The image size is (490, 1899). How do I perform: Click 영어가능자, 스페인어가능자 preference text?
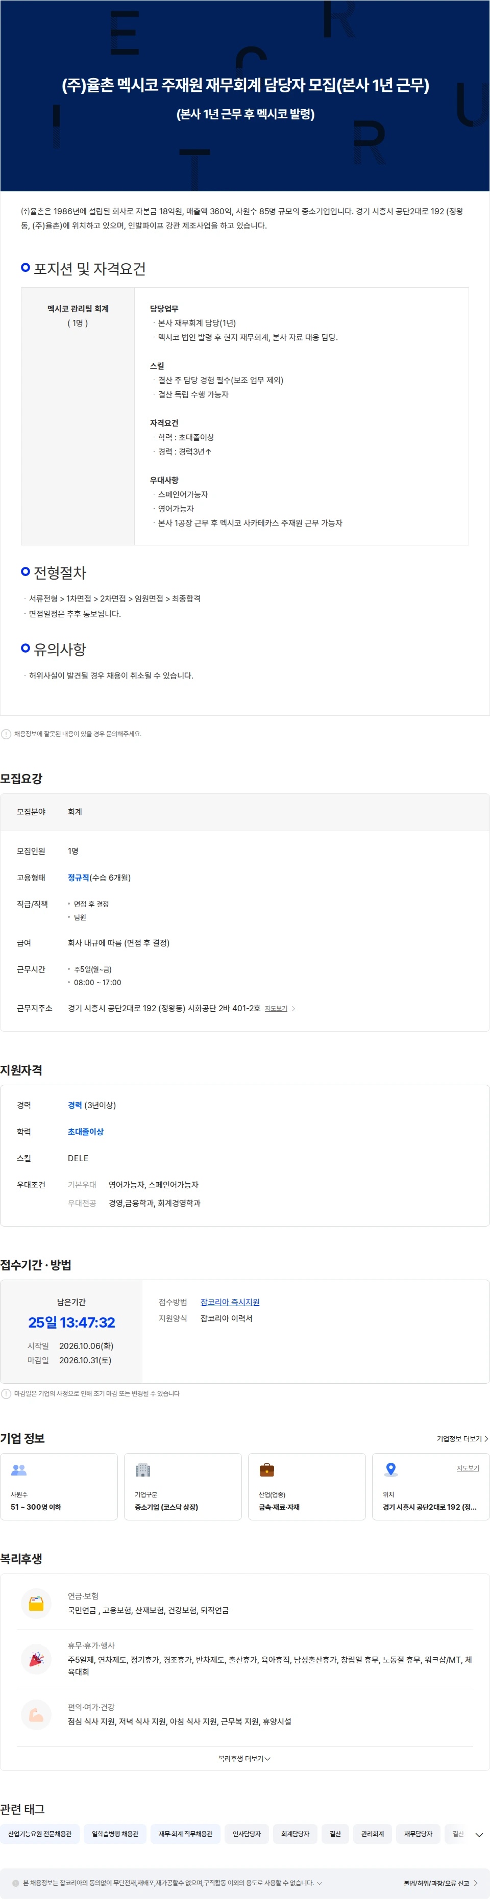(x=154, y=1185)
